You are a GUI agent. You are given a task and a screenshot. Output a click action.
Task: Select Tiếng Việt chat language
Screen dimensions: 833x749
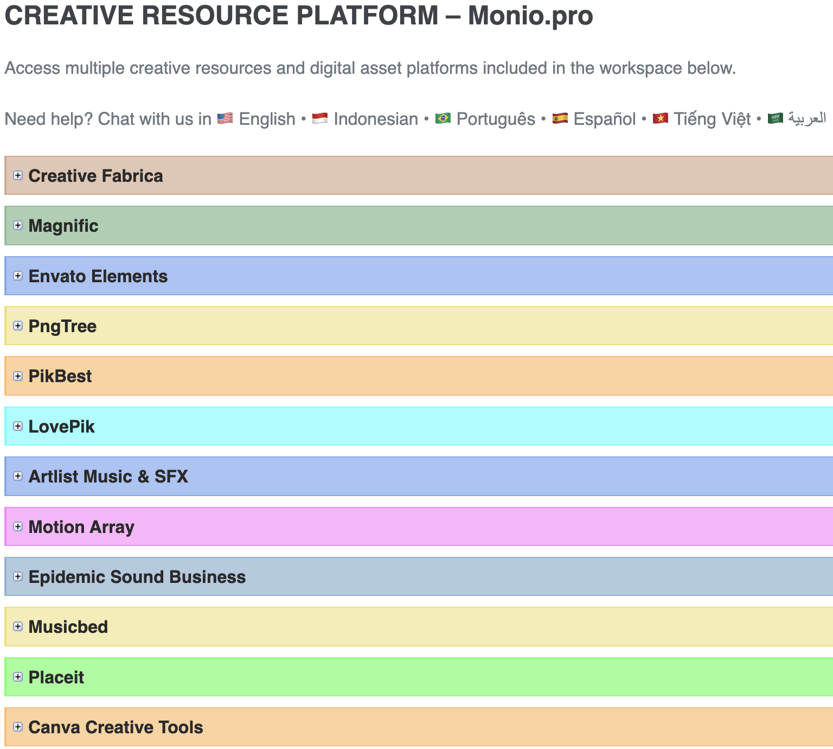pyautogui.click(x=712, y=119)
